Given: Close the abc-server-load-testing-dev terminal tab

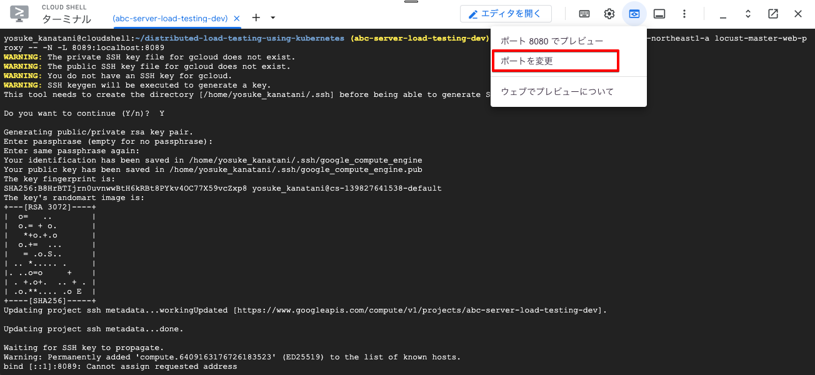Looking at the screenshot, I should click(x=237, y=18).
